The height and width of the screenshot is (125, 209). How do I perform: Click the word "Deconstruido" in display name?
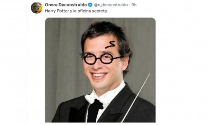pos(73,5)
